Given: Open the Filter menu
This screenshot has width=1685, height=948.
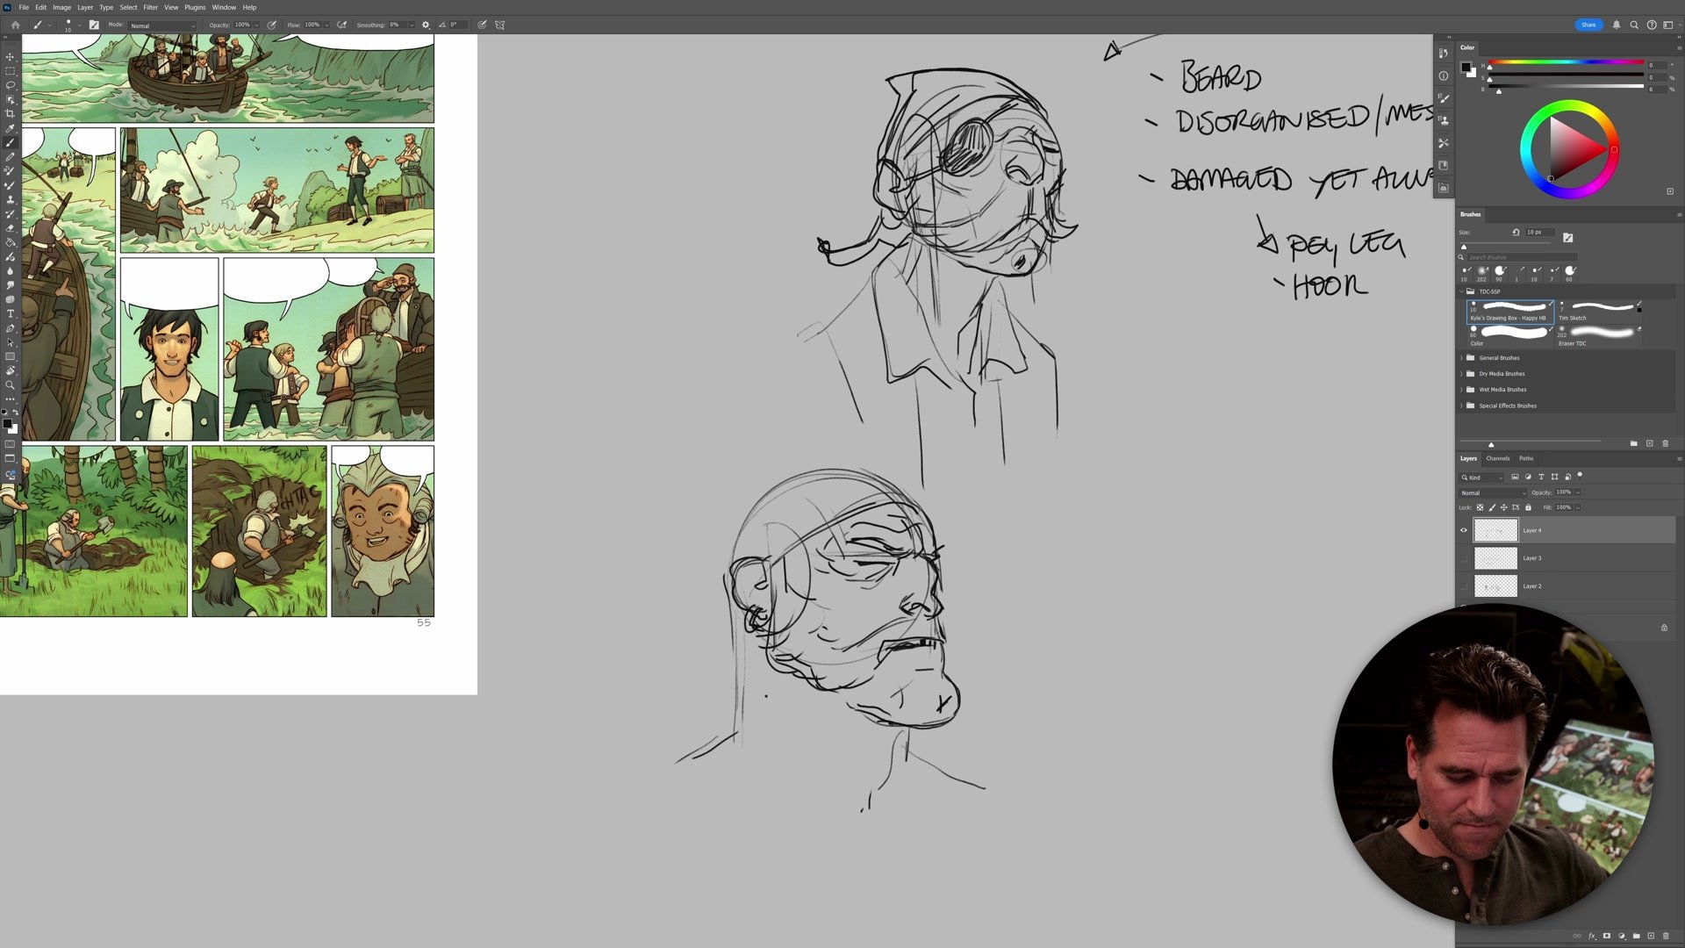Looking at the screenshot, I should [150, 7].
